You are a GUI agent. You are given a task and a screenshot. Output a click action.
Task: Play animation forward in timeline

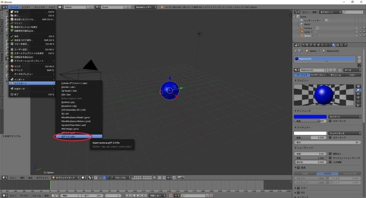(138, 196)
